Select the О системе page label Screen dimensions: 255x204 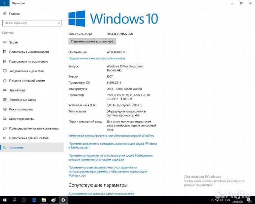click(16, 148)
